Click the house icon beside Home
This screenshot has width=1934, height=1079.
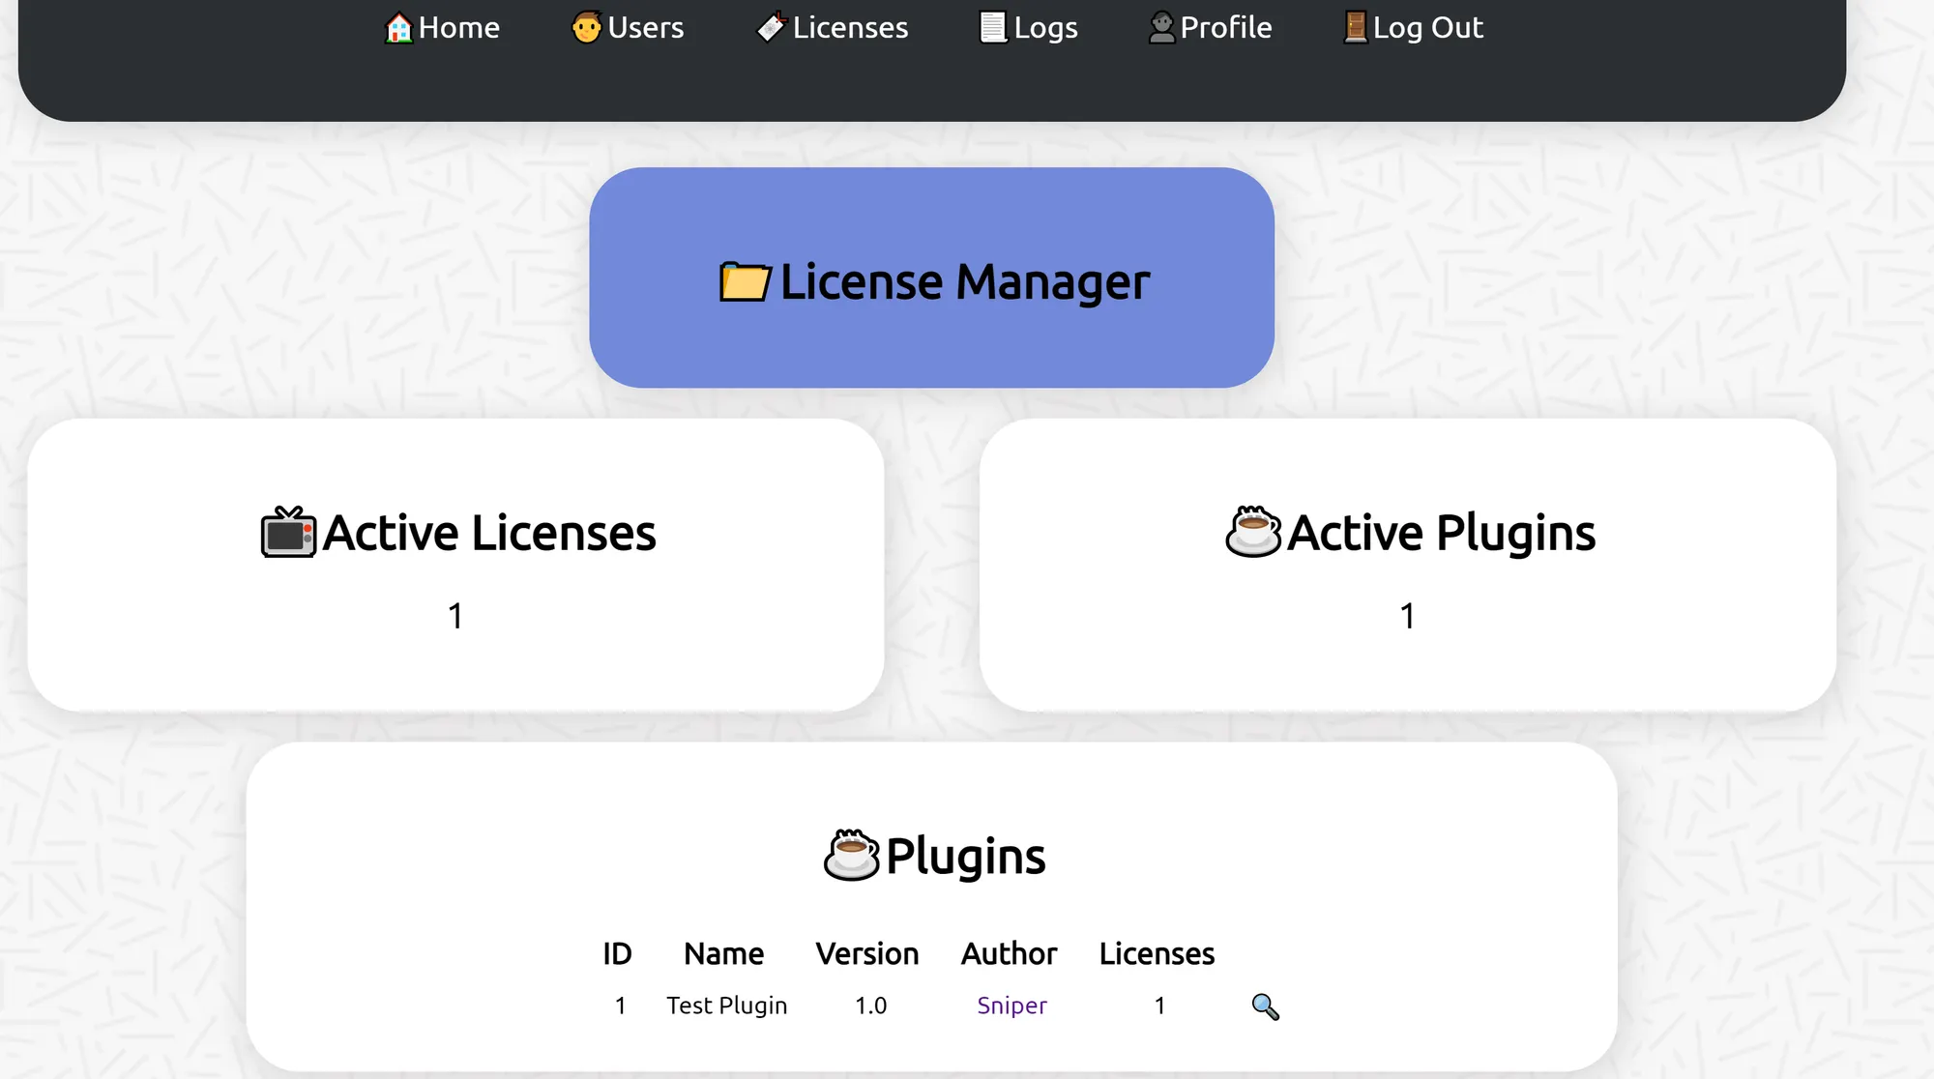398,28
